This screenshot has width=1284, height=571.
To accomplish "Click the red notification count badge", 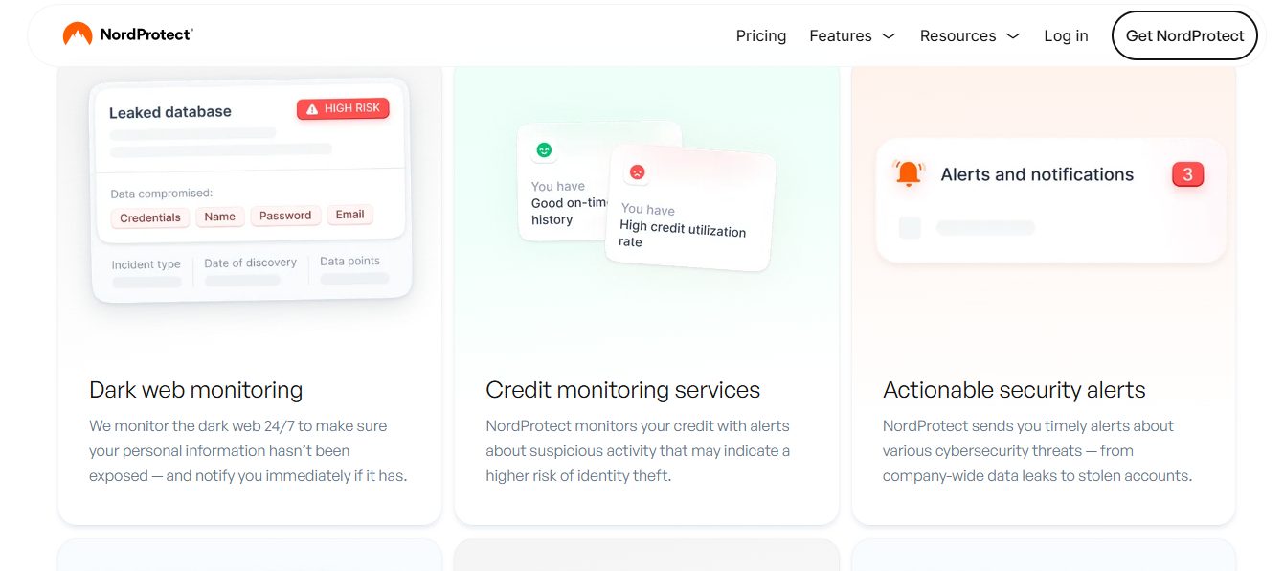I will (1187, 174).
